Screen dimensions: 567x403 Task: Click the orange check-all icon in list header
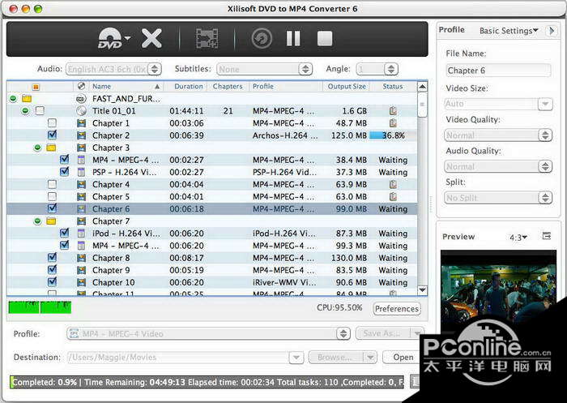[36, 87]
